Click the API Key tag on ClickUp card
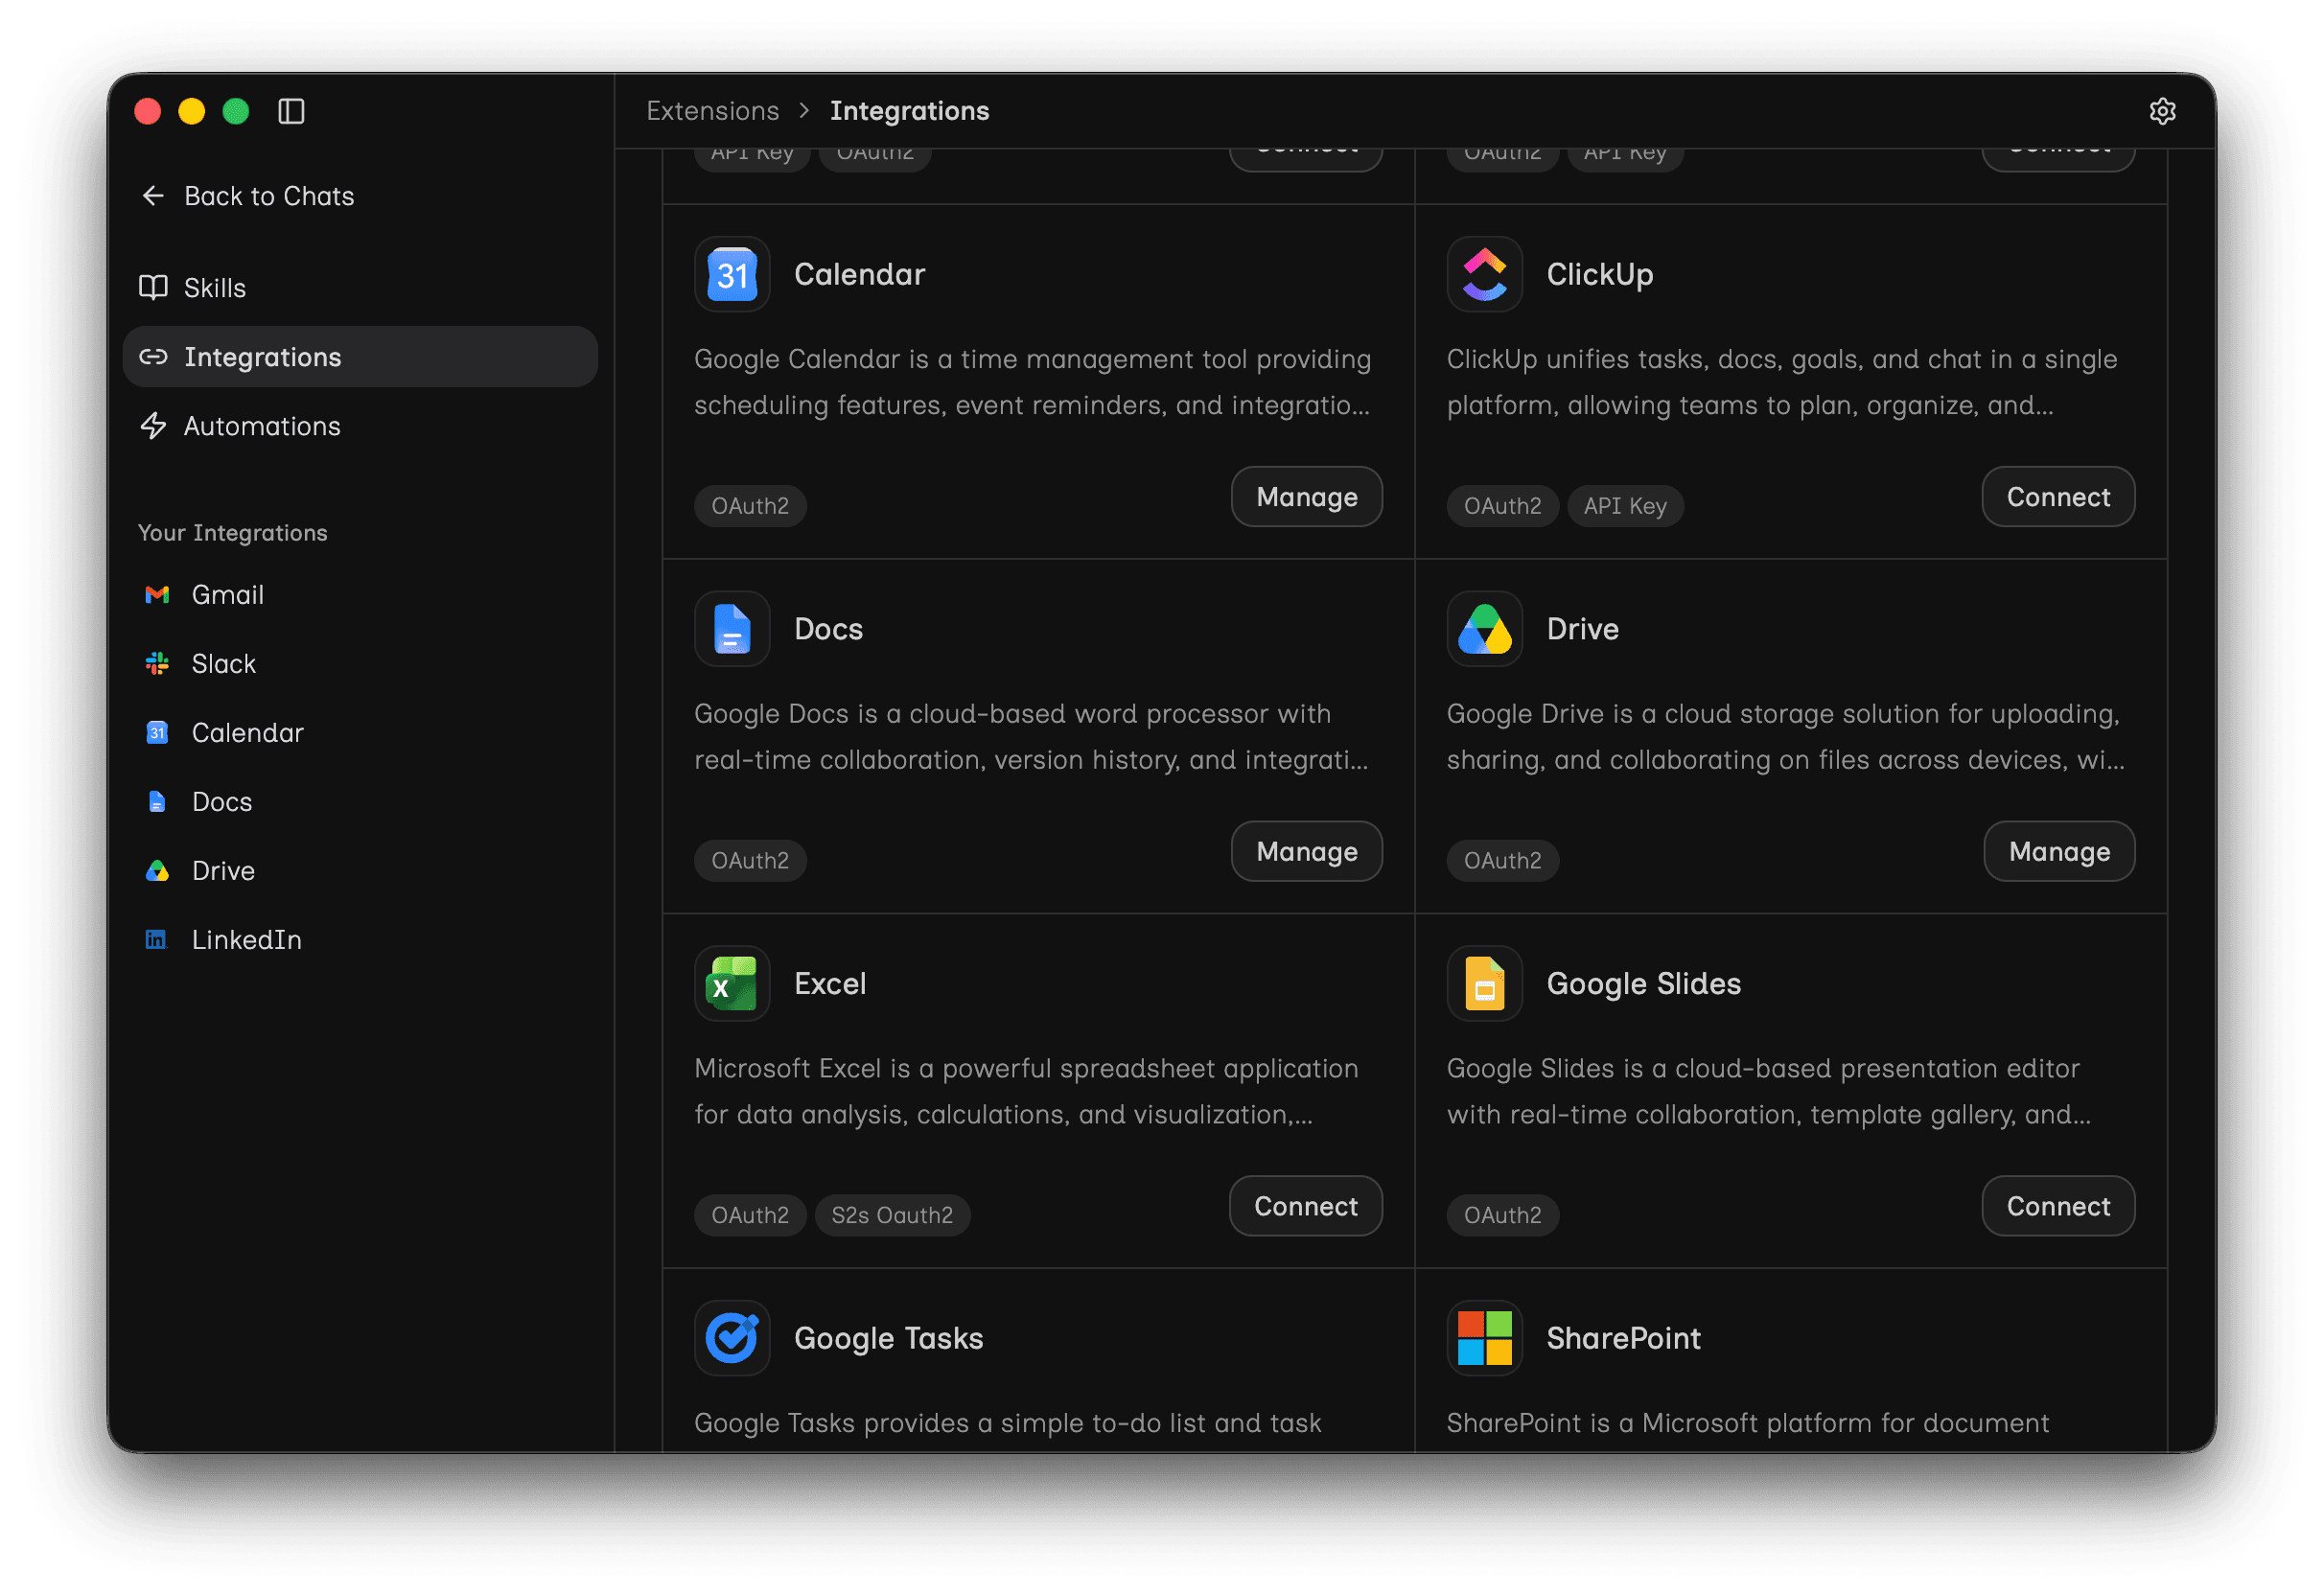 point(1625,506)
